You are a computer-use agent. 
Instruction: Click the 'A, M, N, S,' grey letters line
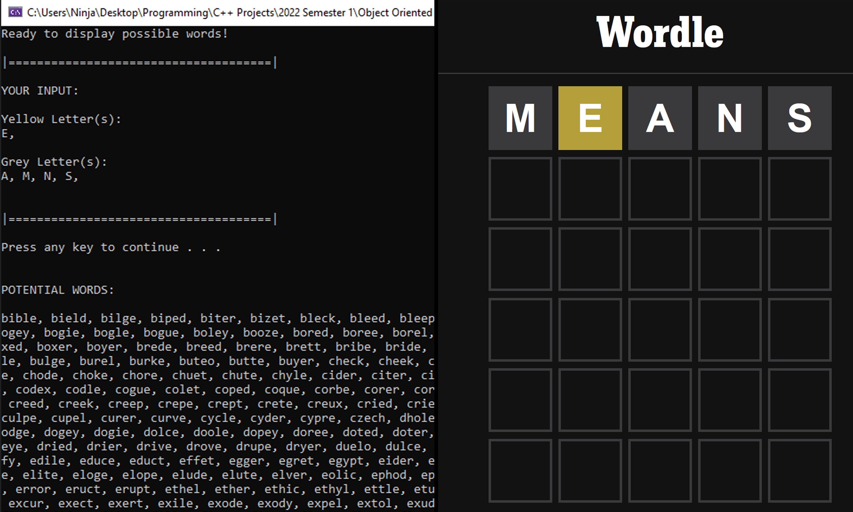coord(40,177)
